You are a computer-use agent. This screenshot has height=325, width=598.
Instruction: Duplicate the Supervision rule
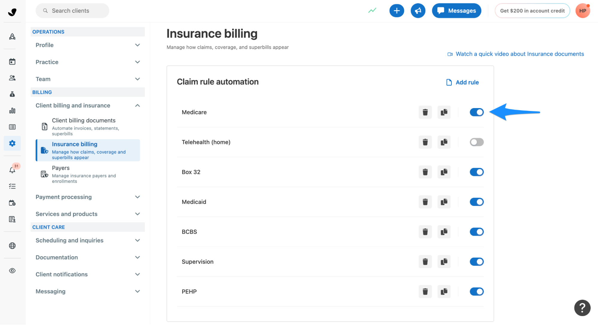point(444,262)
